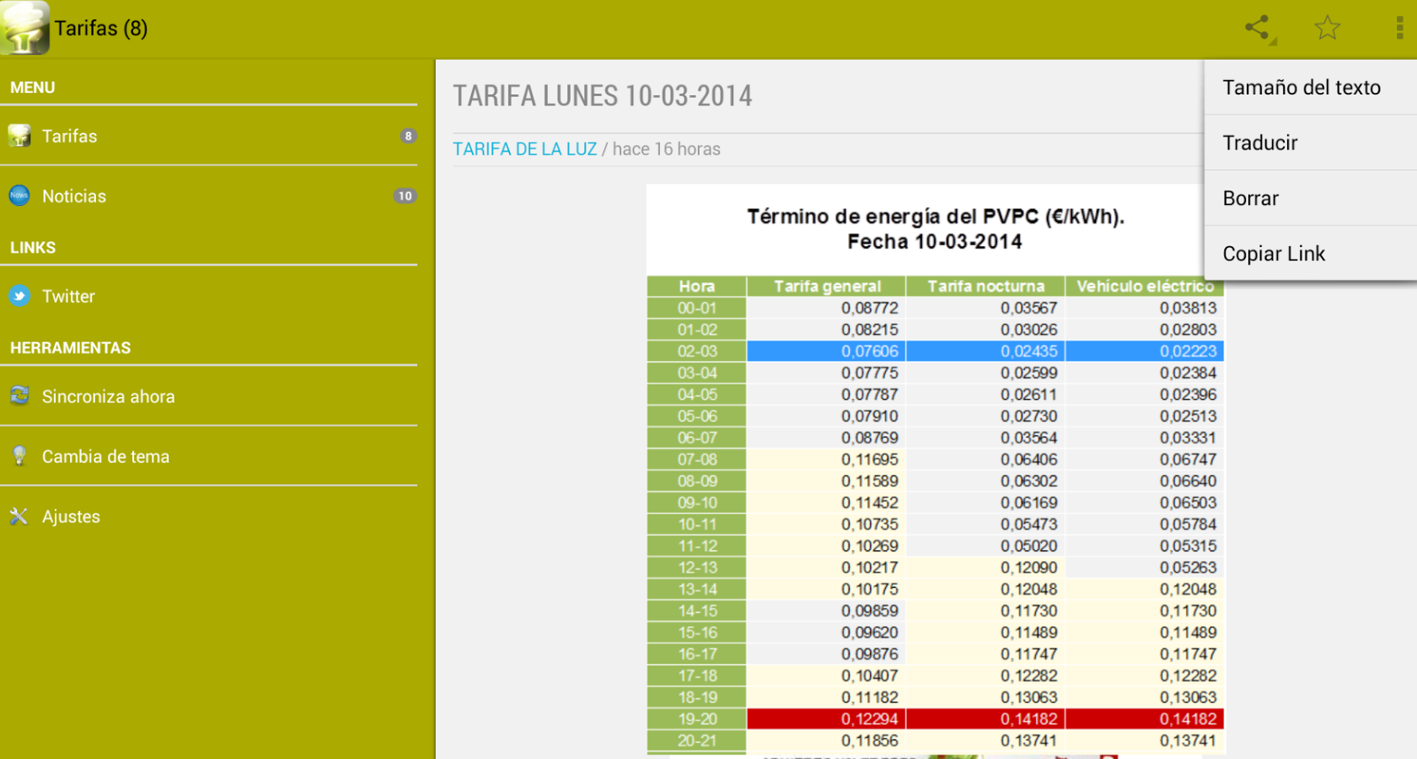Viewport: 1417px width, 759px height.
Task: Open the three-dot overflow menu
Action: pyautogui.click(x=1399, y=28)
